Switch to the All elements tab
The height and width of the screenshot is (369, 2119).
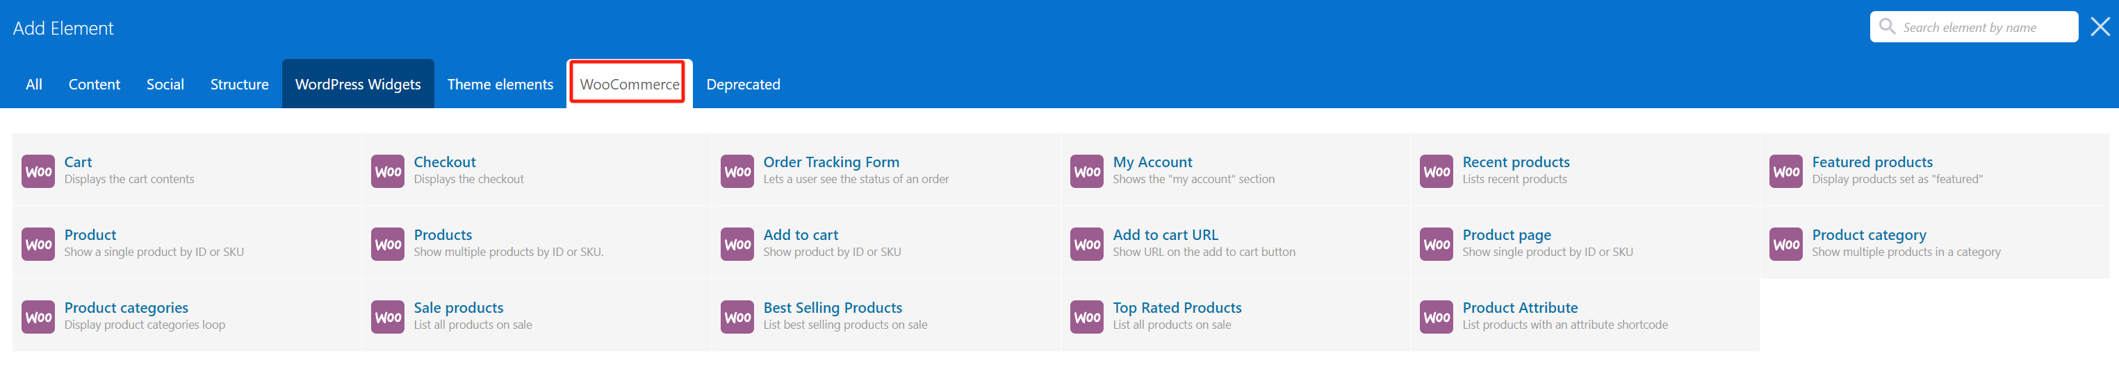click(x=34, y=84)
